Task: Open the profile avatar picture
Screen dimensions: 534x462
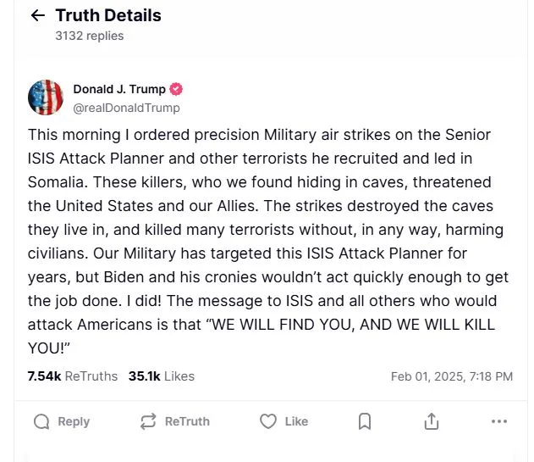Action: (46, 97)
